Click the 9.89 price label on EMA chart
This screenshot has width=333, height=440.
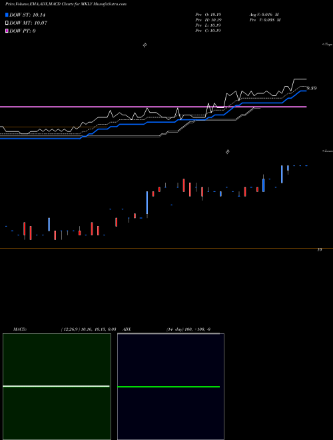pos(312,88)
